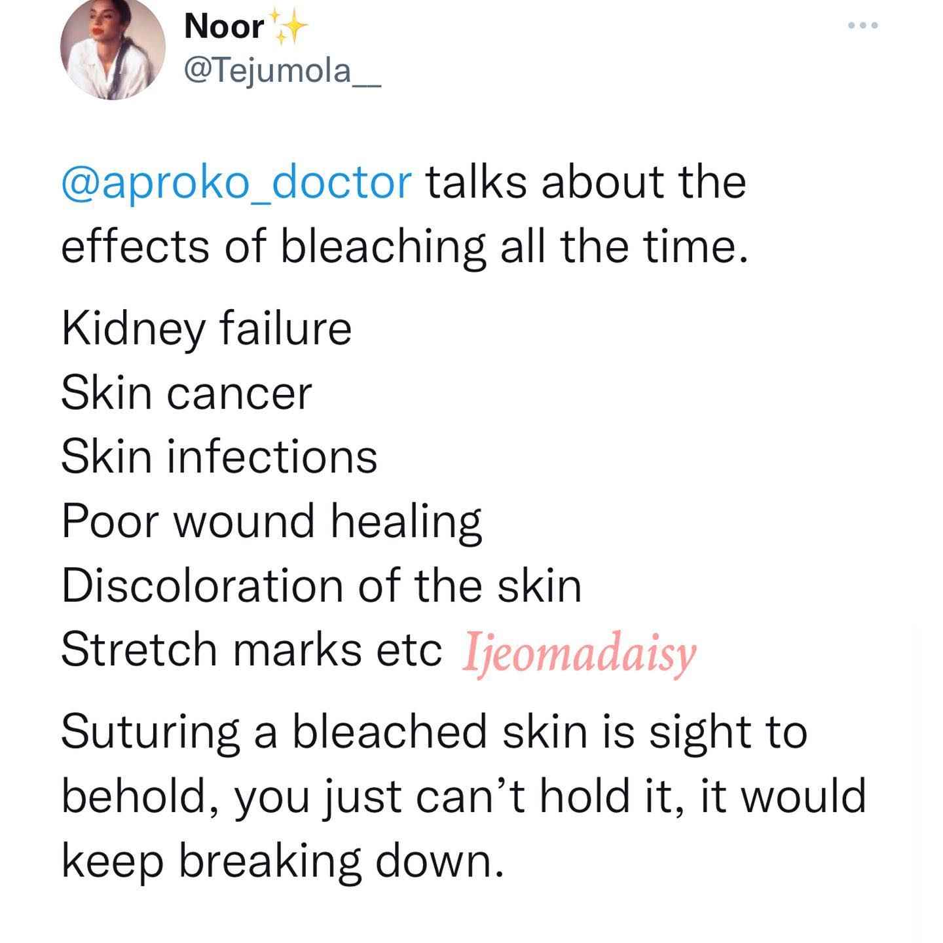
Task: Click the pink Ijeomadaisy watermark
Action: click(579, 653)
